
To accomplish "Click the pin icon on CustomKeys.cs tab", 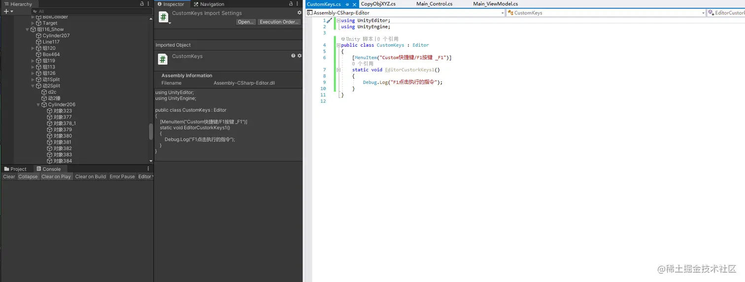I will coord(347,4).
